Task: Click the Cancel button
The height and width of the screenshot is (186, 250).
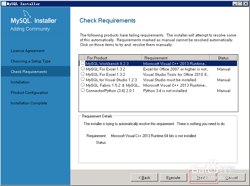Action: (232, 177)
